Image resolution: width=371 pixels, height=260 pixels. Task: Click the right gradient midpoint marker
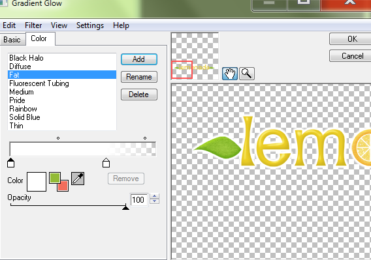pos(145,138)
